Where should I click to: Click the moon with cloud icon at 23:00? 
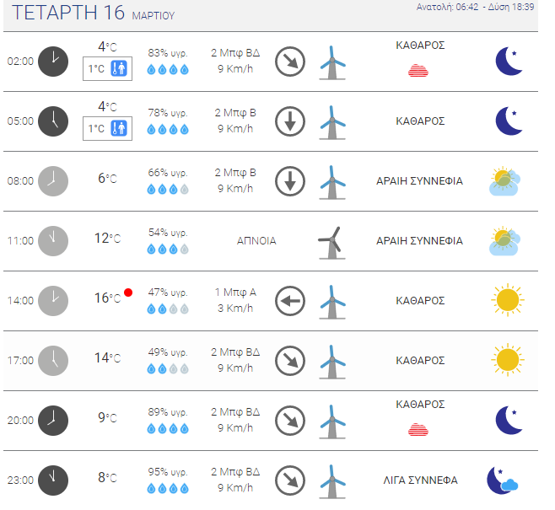point(502,480)
